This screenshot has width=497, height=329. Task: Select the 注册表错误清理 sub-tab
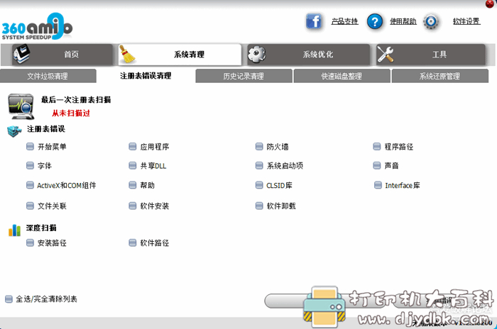click(x=146, y=76)
